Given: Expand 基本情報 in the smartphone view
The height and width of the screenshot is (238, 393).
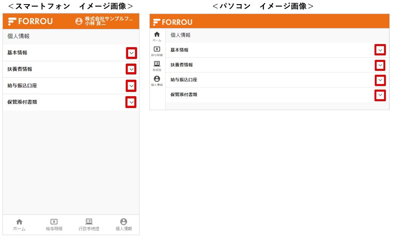Looking at the screenshot, I should pos(131,53).
